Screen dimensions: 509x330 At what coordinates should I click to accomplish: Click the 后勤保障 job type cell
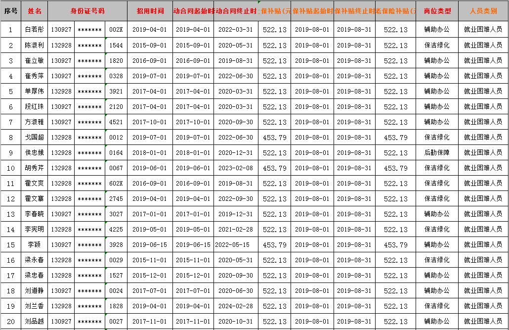[x=437, y=153]
